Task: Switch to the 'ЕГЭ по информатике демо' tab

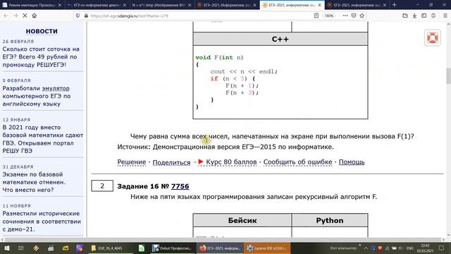Action: 97,5
